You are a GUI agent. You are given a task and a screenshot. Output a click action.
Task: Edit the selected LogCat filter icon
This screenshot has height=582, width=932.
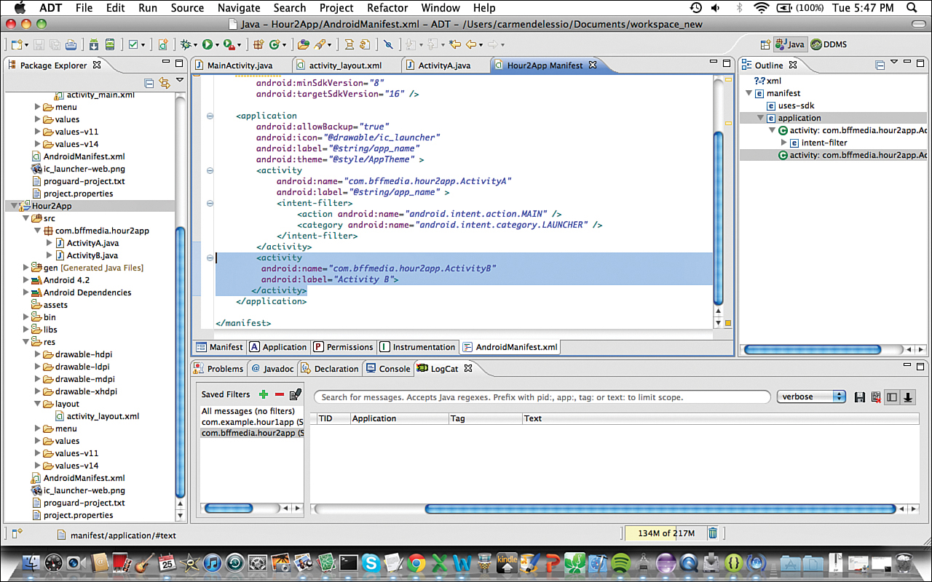(295, 394)
